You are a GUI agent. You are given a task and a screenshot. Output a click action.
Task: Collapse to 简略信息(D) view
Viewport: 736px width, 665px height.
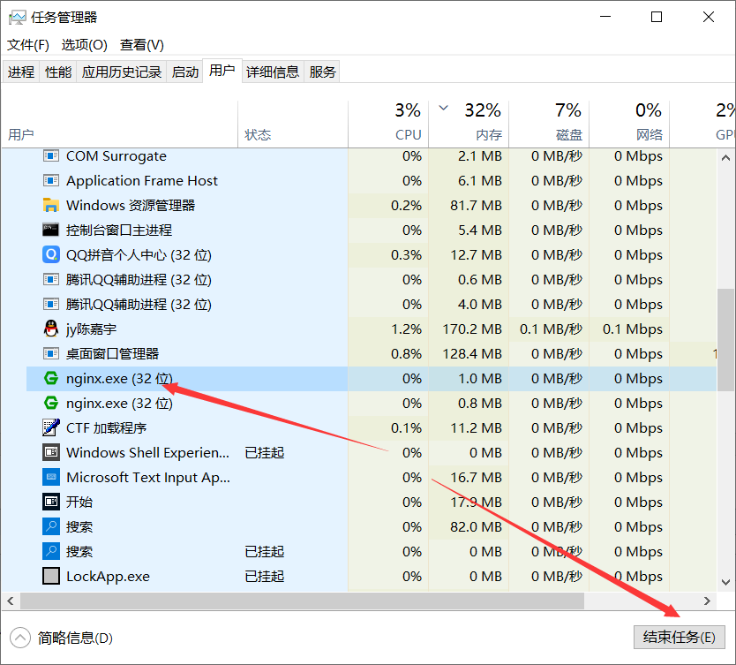click(62, 638)
